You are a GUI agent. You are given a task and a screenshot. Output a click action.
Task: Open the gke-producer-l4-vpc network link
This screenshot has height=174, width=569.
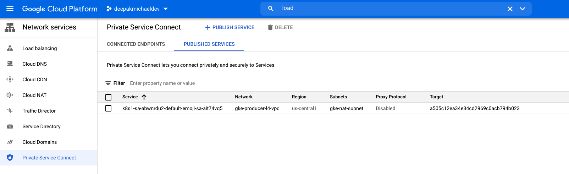tap(257, 108)
